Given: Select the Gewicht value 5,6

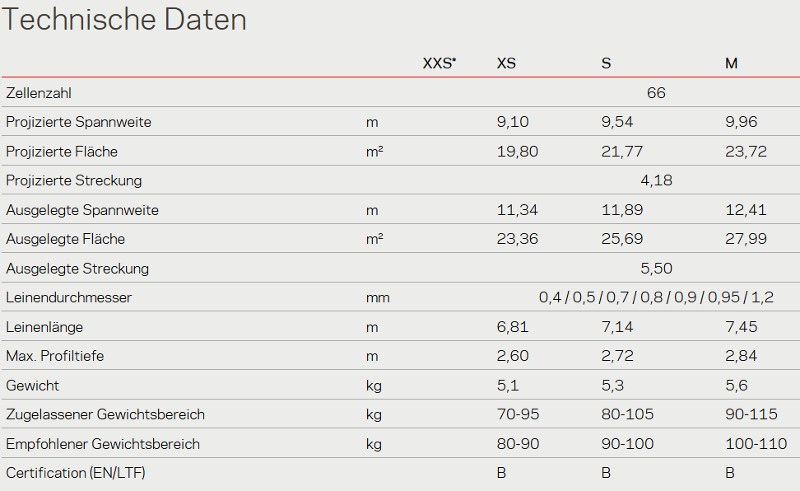Looking at the screenshot, I should [737, 386].
